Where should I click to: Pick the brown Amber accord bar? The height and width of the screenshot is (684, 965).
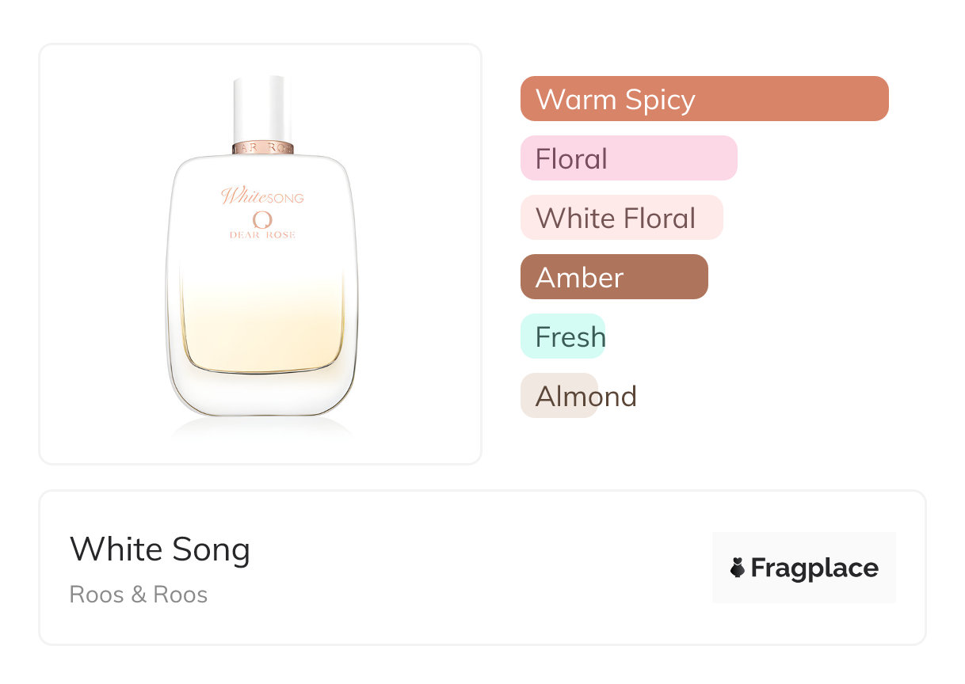point(613,277)
